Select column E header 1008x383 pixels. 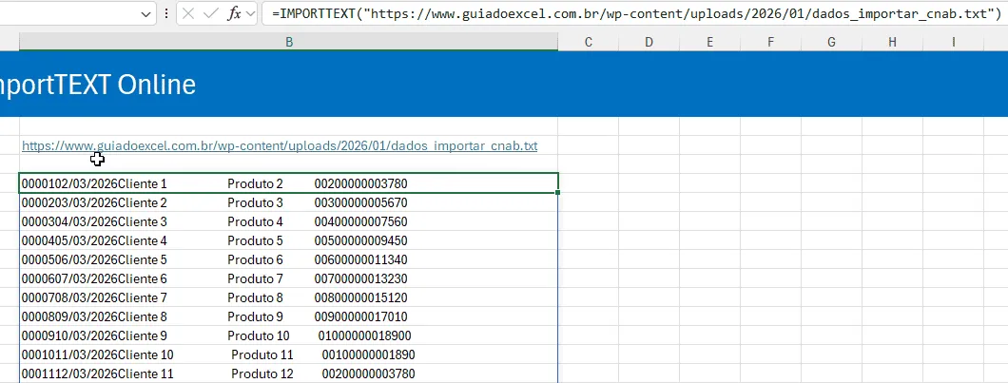pyautogui.click(x=709, y=42)
